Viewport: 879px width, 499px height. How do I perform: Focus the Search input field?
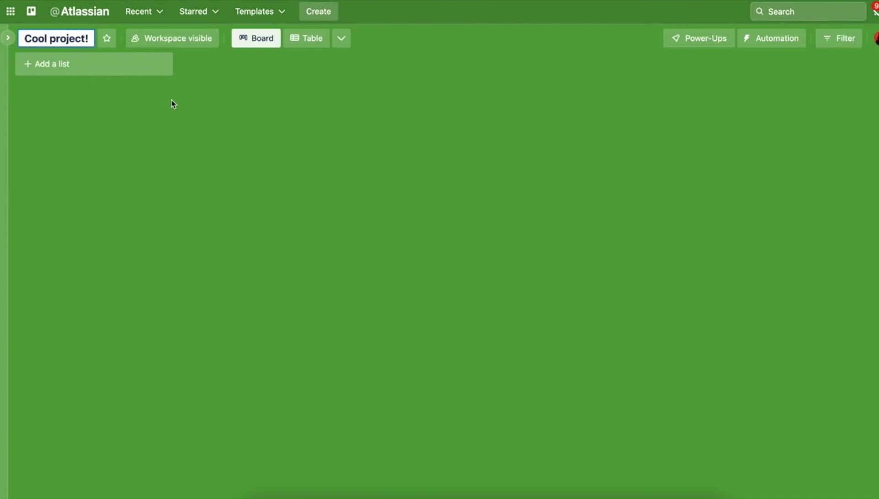click(x=808, y=11)
